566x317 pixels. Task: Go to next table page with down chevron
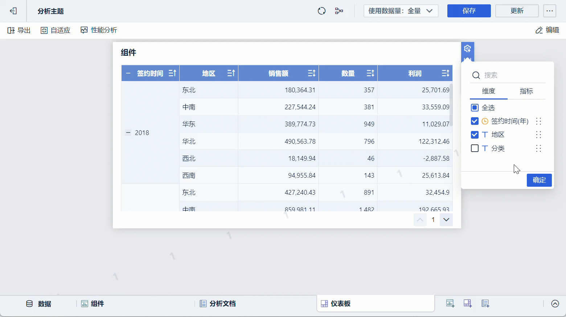click(x=446, y=220)
